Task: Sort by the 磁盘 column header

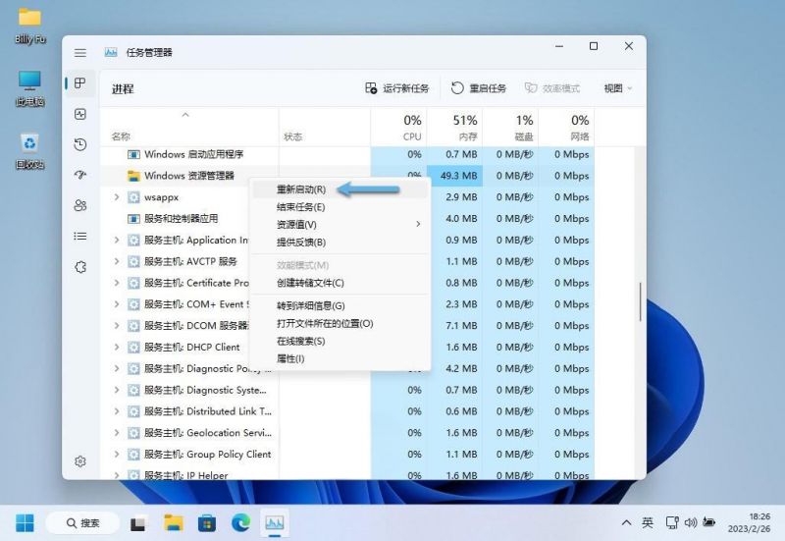Action: (524, 136)
